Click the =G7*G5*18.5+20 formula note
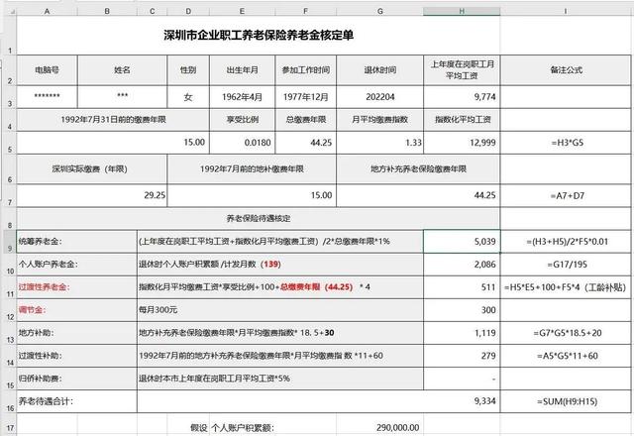Image resolution: width=634 pixels, height=436 pixels. click(x=567, y=333)
